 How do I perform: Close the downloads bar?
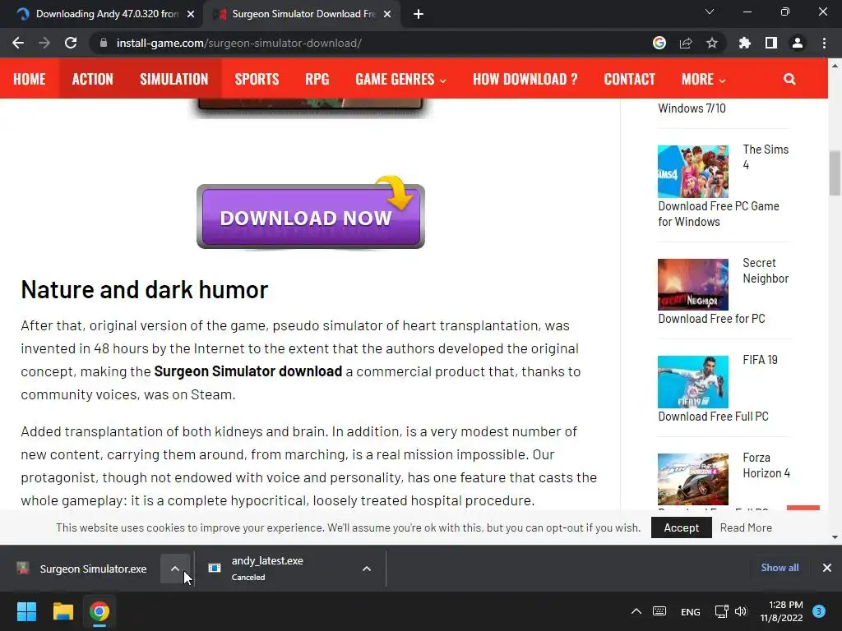coord(827,568)
